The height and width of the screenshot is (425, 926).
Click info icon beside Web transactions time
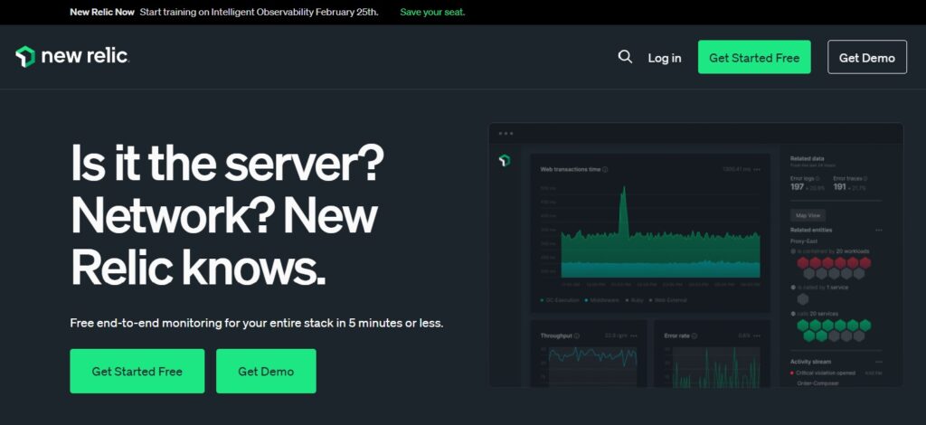[605, 169]
